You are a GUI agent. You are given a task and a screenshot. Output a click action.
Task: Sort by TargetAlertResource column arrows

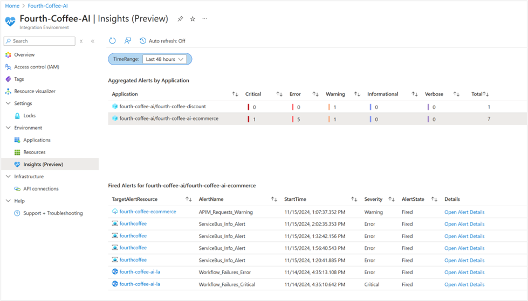pyautogui.click(x=189, y=199)
